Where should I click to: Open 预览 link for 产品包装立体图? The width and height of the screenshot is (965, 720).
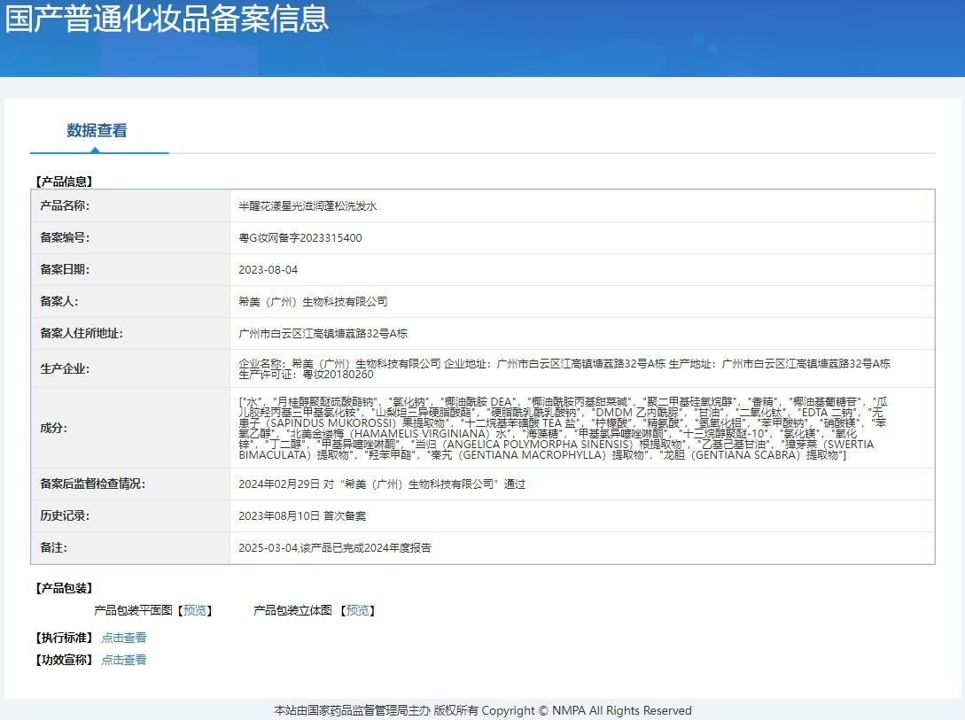click(x=358, y=610)
